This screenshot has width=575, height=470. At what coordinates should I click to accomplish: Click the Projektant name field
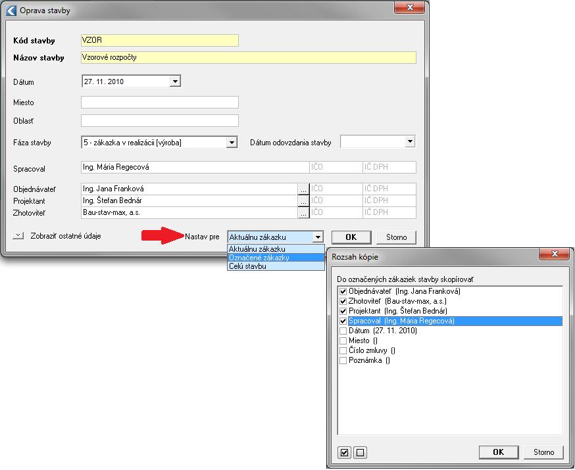coord(189,200)
